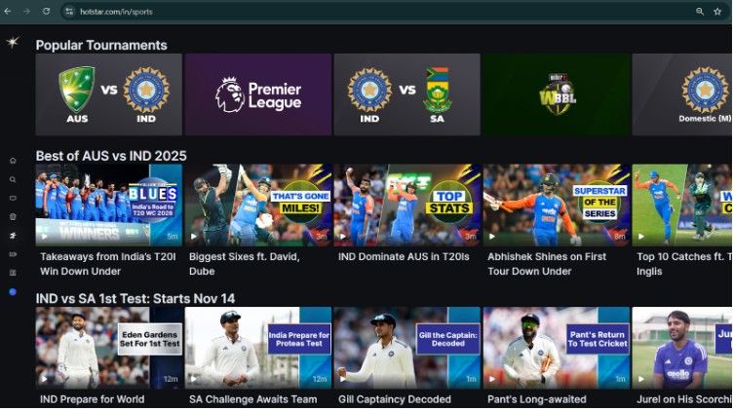Open the IND Dominate AUS in T20Is title

tap(404, 256)
